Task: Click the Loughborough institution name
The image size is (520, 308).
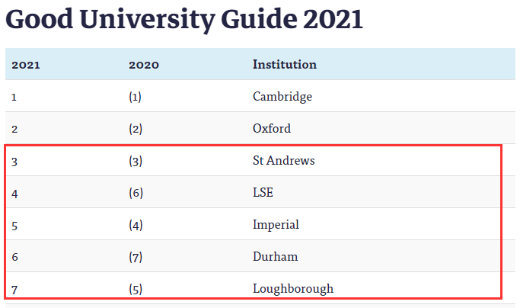Action: [293, 289]
